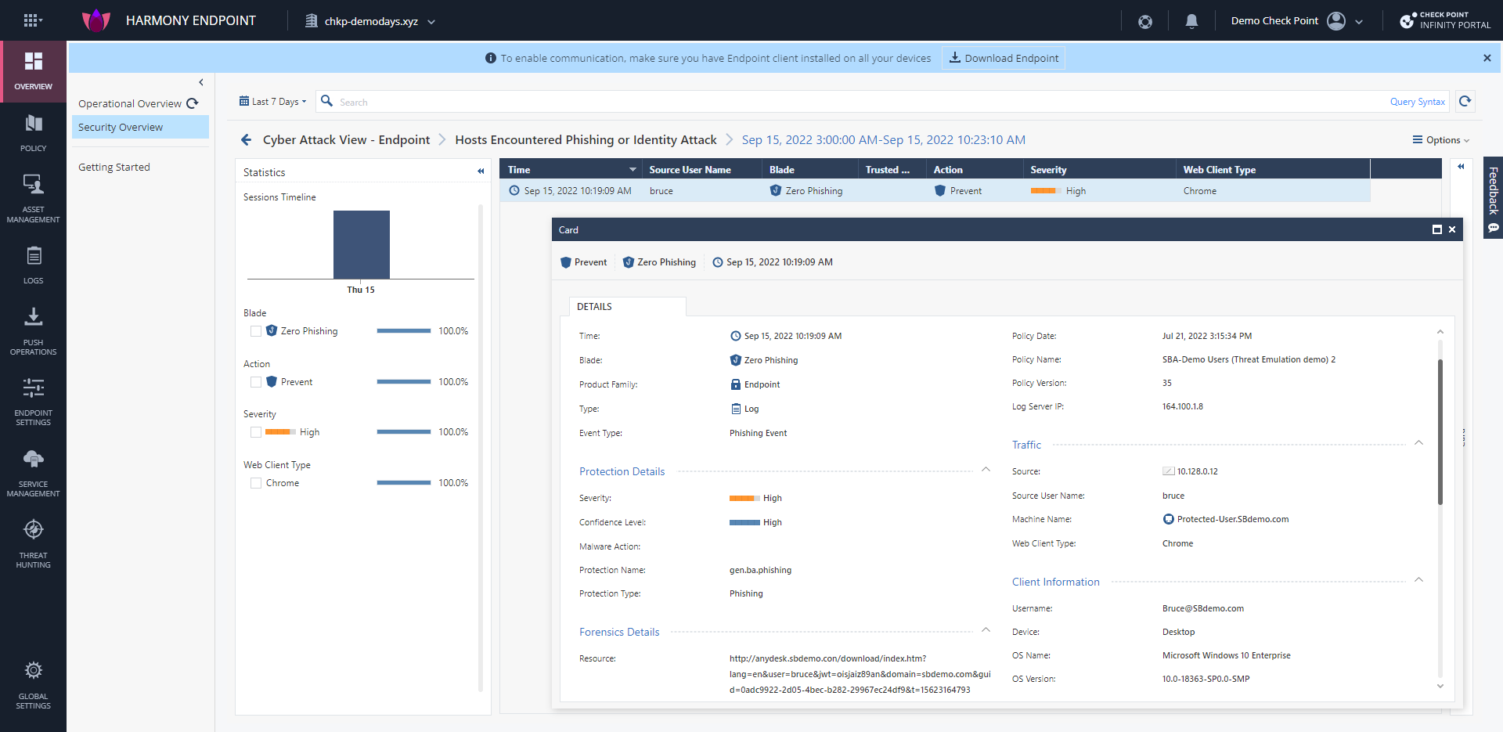
Task: Click the Zero Phishing 100% progress bar
Action: 403,331
